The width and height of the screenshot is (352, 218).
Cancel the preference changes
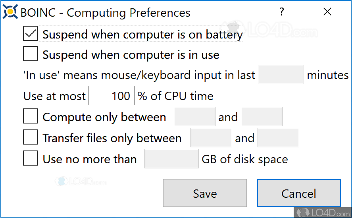click(299, 193)
